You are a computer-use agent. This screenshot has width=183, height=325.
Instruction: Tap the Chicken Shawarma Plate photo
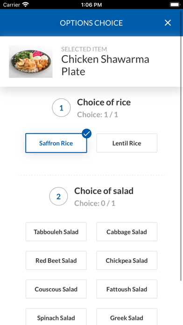tap(31, 62)
